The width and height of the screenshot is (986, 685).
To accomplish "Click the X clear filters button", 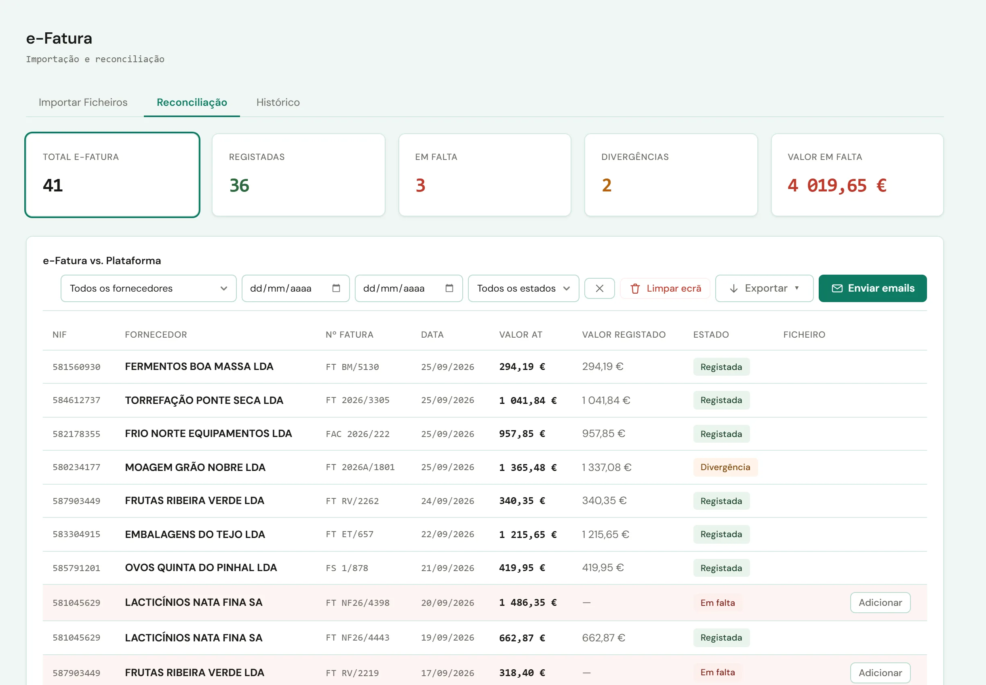I will click(600, 288).
